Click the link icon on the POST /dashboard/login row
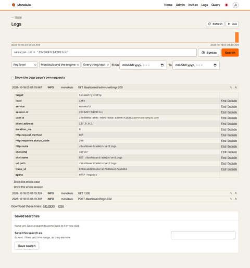 coord(231,199)
